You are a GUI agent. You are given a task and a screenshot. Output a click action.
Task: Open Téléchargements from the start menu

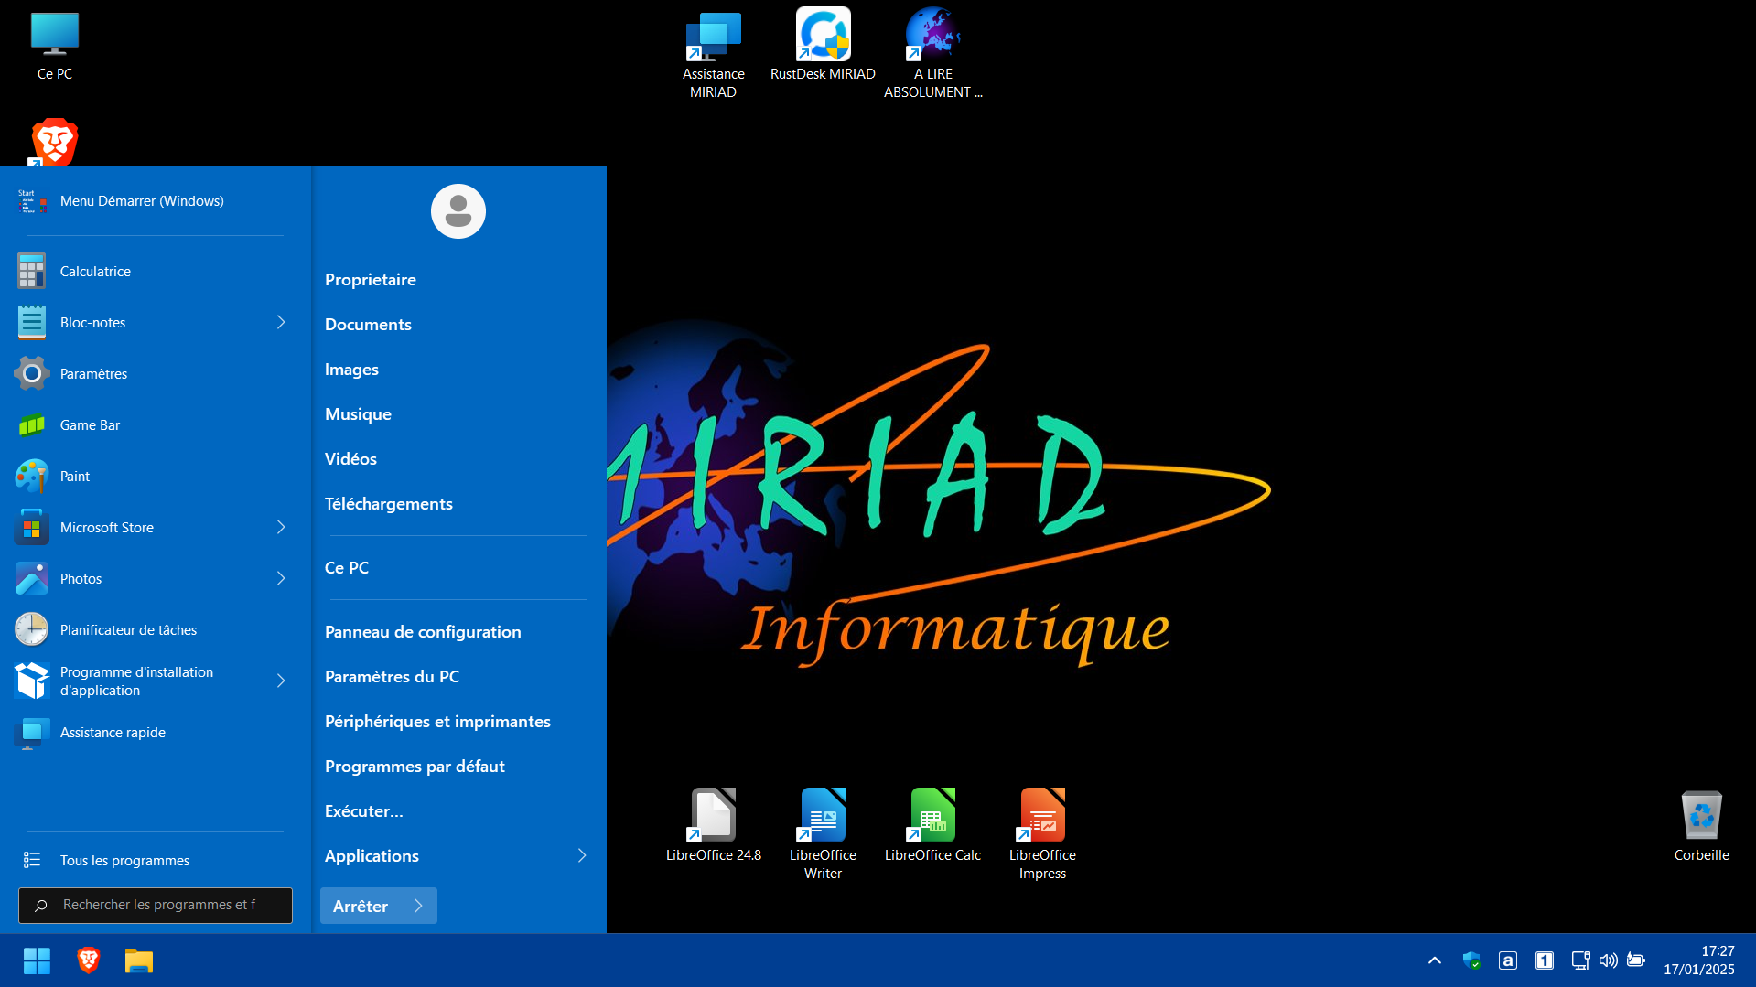pyautogui.click(x=389, y=504)
